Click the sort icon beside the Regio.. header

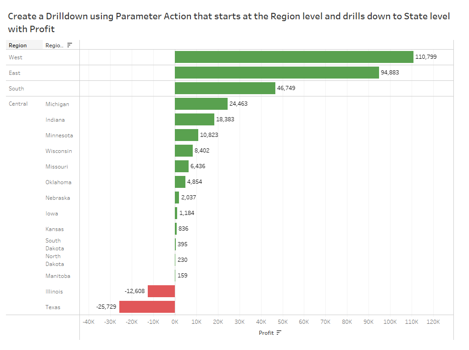[x=70, y=45]
